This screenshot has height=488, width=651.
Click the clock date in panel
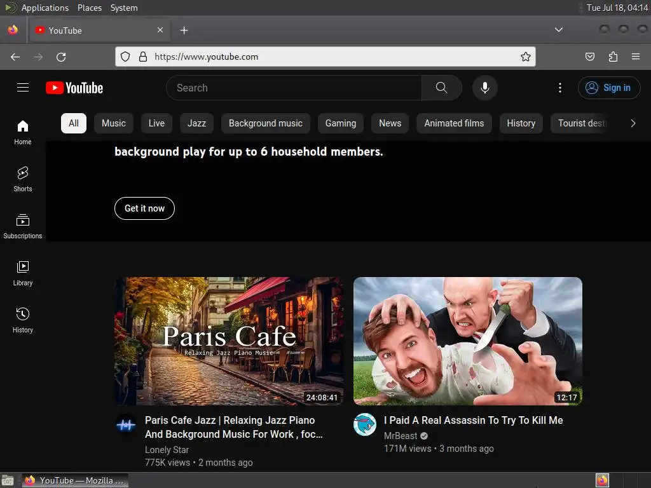click(x=617, y=8)
